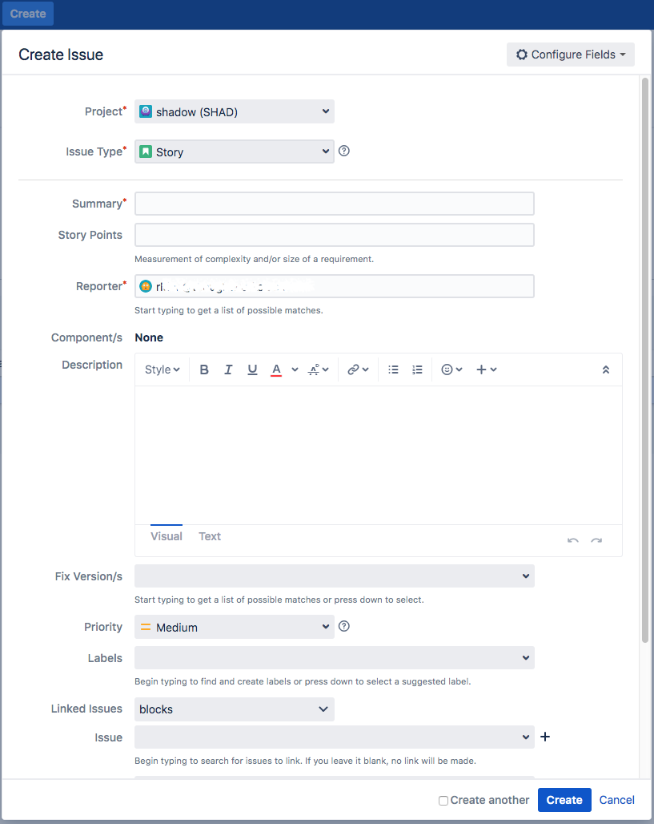Enable the Create another checkbox
This screenshot has width=654, height=824.
pos(443,800)
